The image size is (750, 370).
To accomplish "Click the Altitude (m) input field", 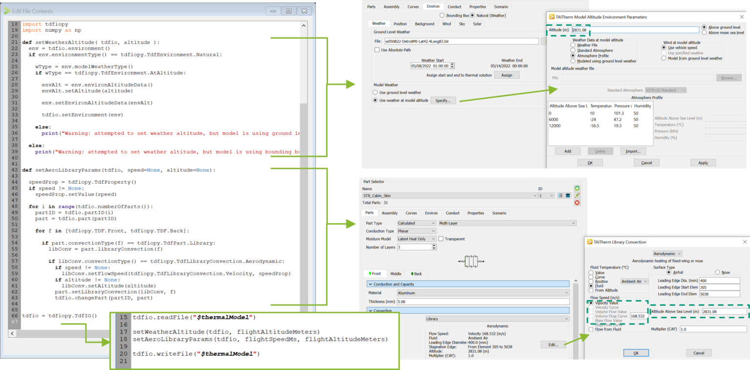I will tap(636, 30).
